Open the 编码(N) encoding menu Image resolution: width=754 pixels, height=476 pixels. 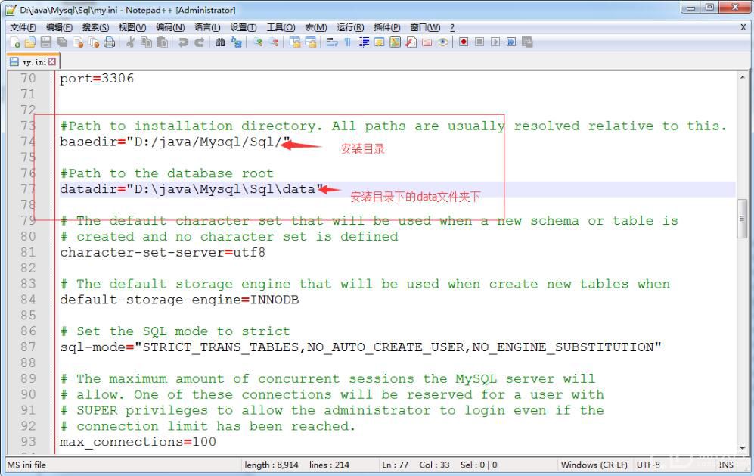170,27
